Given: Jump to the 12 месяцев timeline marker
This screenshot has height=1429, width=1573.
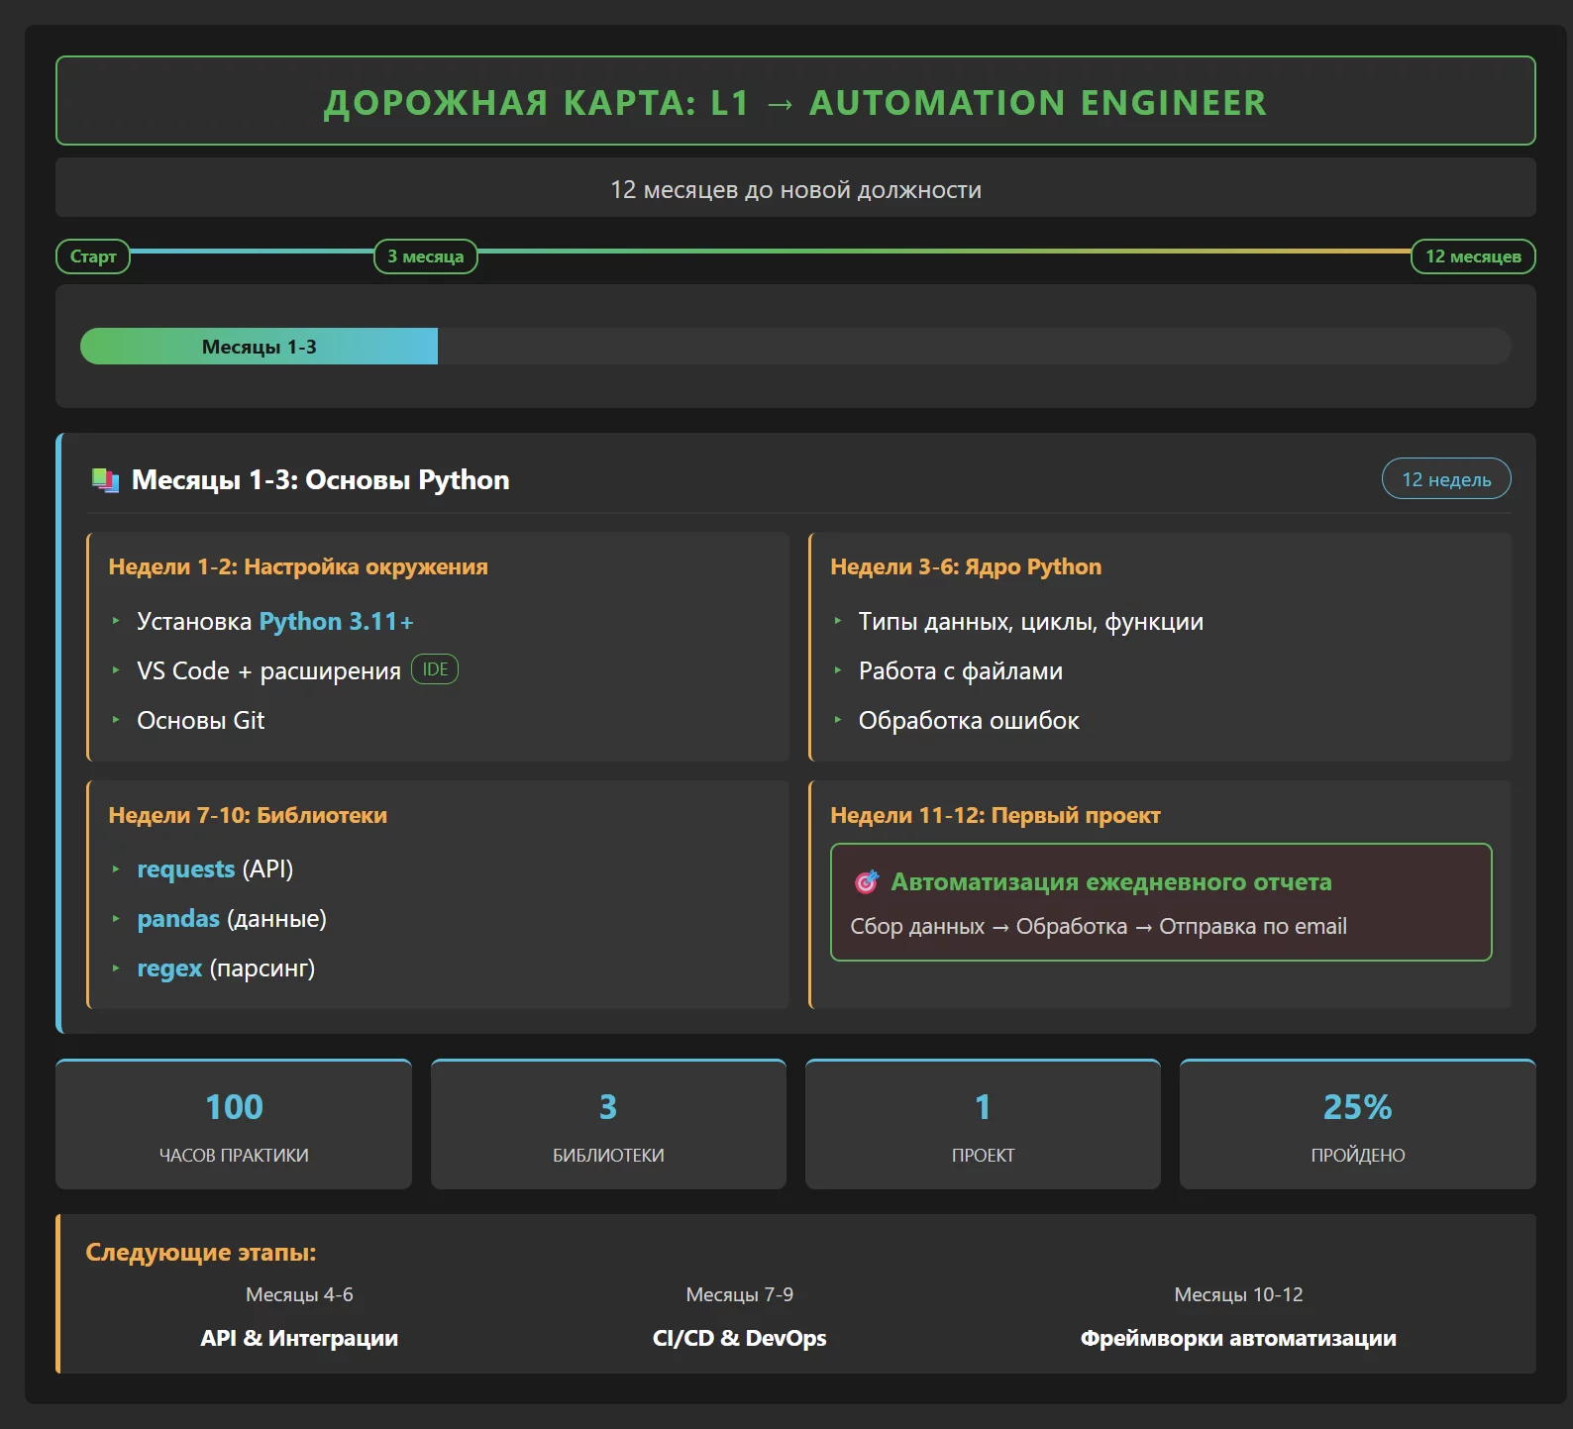Looking at the screenshot, I should 1472,256.
